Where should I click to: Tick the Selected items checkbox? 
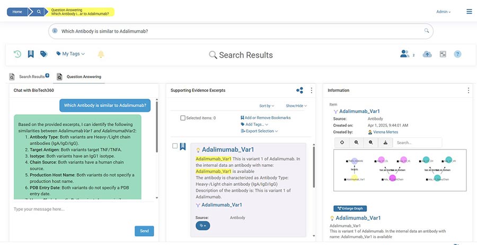click(x=183, y=118)
